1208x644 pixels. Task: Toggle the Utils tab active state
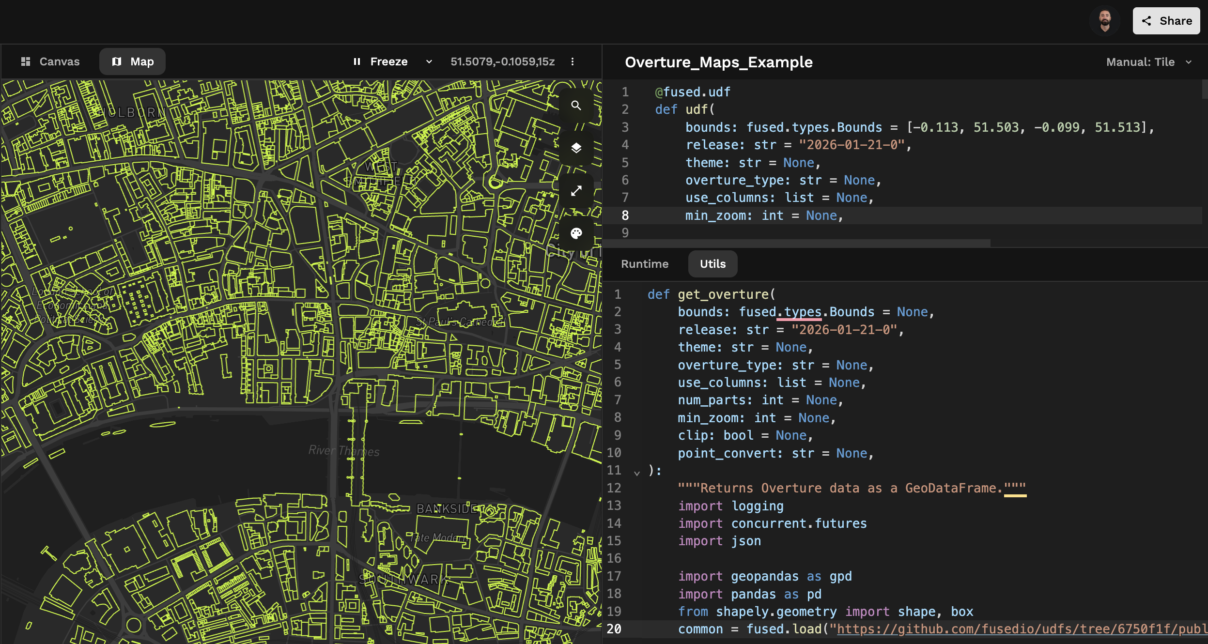(712, 264)
